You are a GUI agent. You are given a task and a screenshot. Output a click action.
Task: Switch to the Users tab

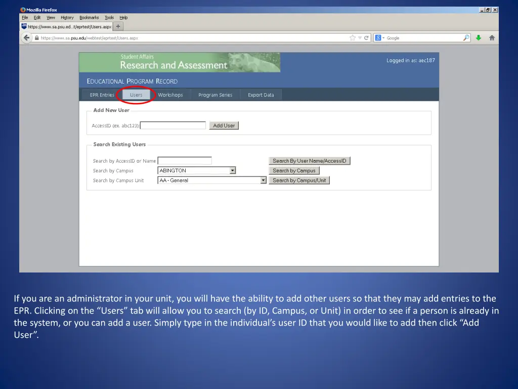[136, 95]
